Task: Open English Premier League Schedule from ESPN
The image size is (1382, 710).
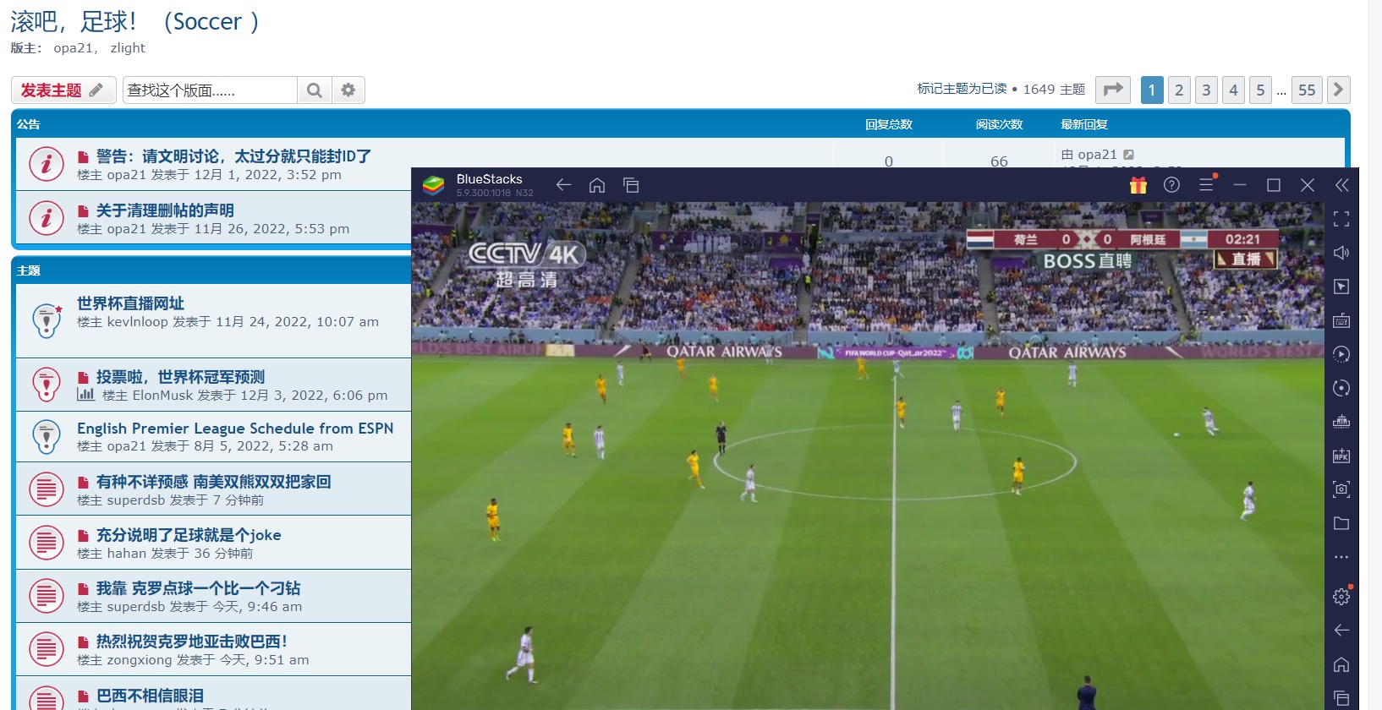Action: (x=235, y=429)
